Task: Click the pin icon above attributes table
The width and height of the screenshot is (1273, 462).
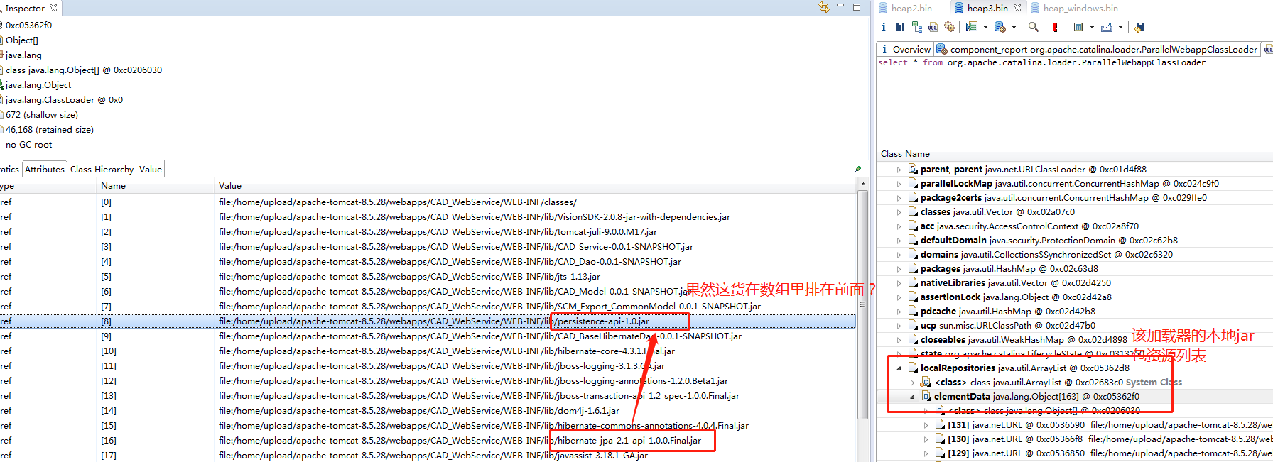Action: click(x=858, y=169)
